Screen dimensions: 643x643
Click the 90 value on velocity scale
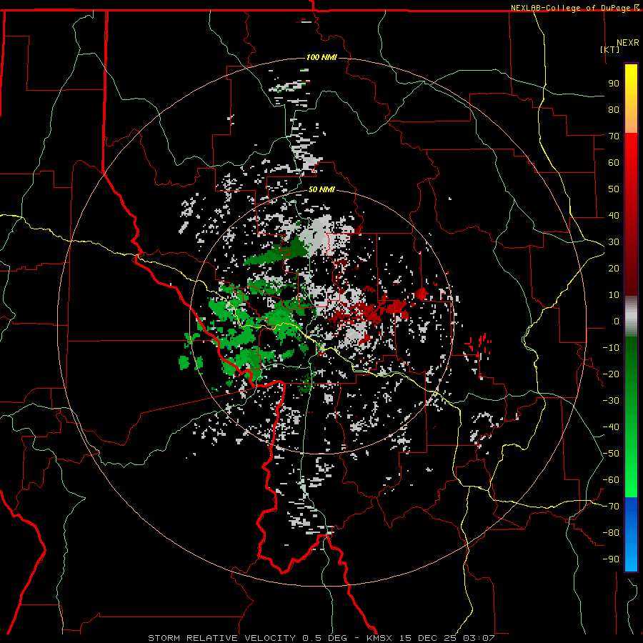(x=614, y=84)
